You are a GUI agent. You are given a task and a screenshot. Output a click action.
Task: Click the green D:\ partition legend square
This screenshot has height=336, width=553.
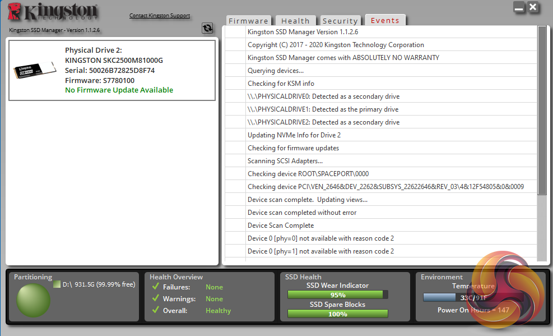coord(57,284)
